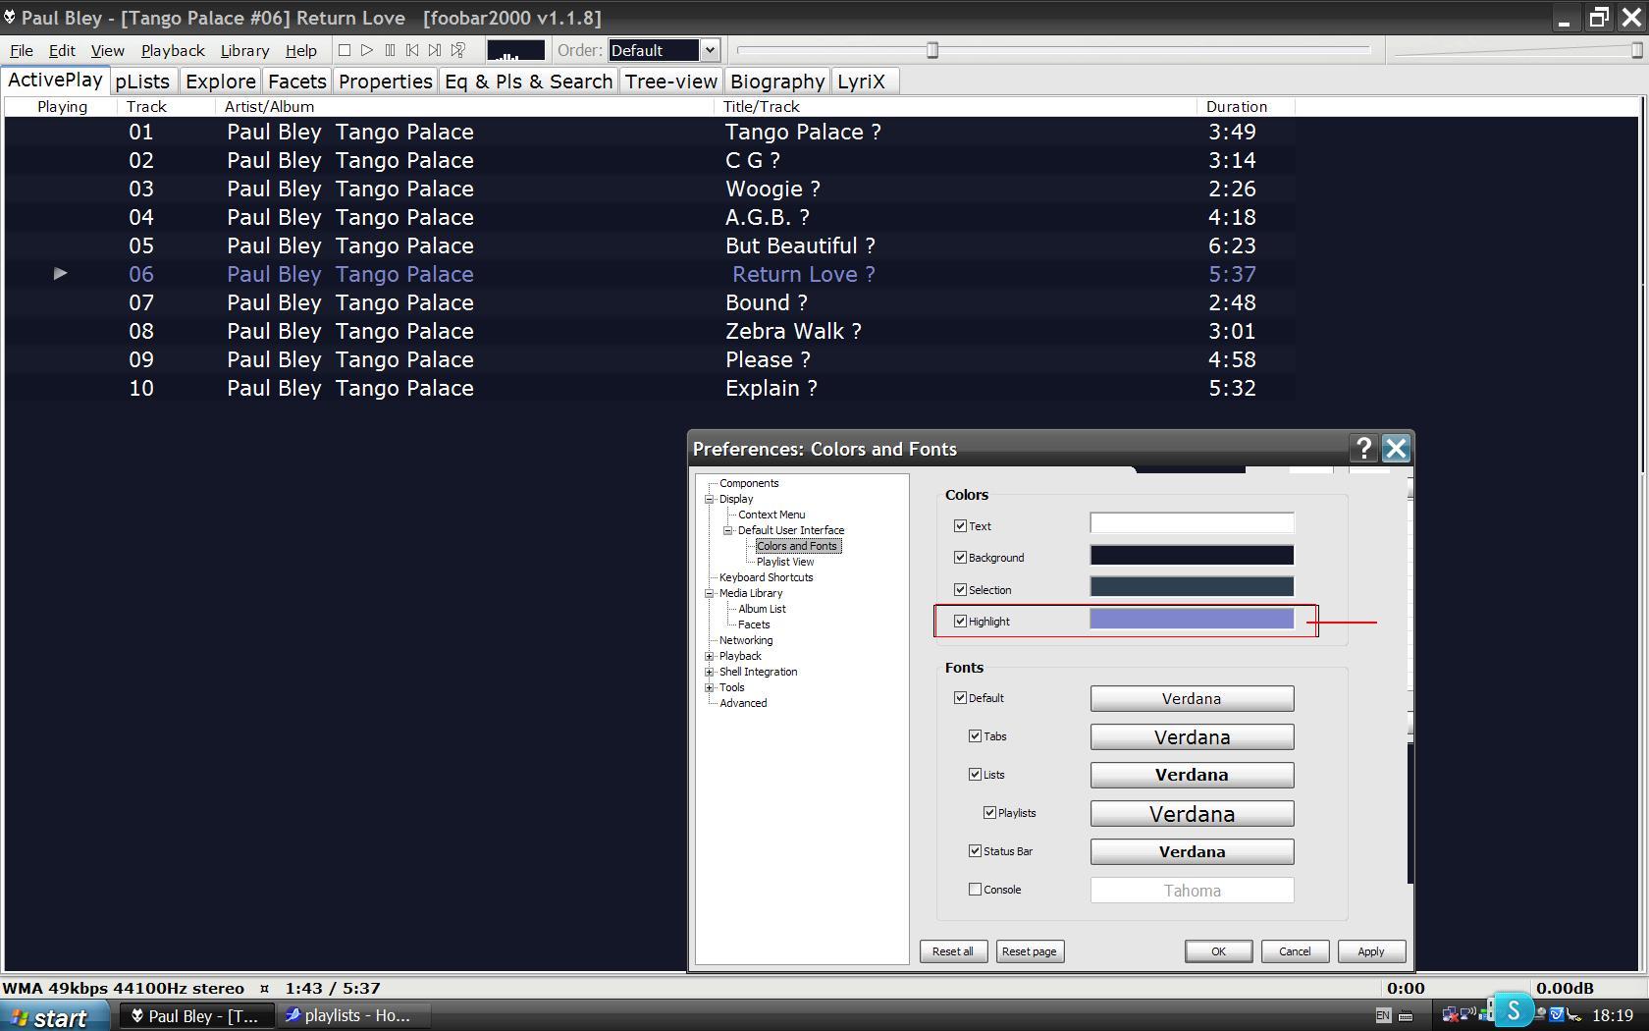Click the foobar2000 title bar application icon
This screenshot has width=1649, height=1031.
[x=9, y=18]
